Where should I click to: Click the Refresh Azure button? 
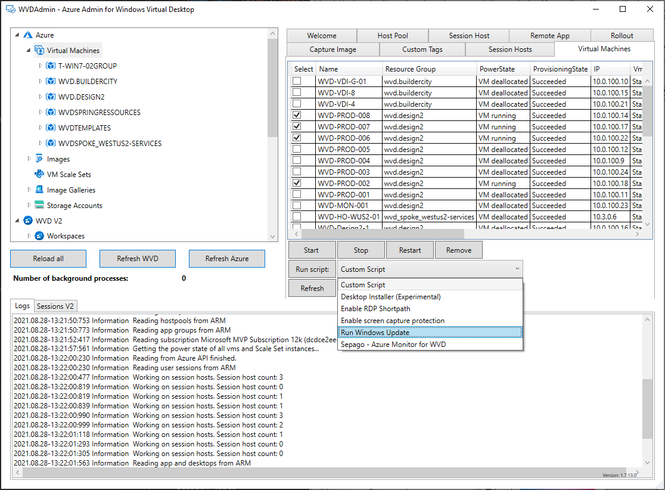click(227, 258)
